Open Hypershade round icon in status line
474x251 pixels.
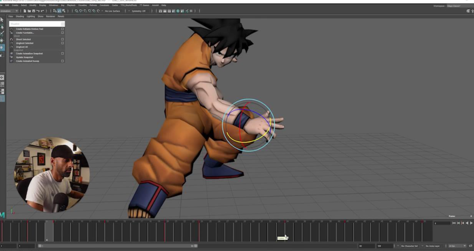[178, 11]
